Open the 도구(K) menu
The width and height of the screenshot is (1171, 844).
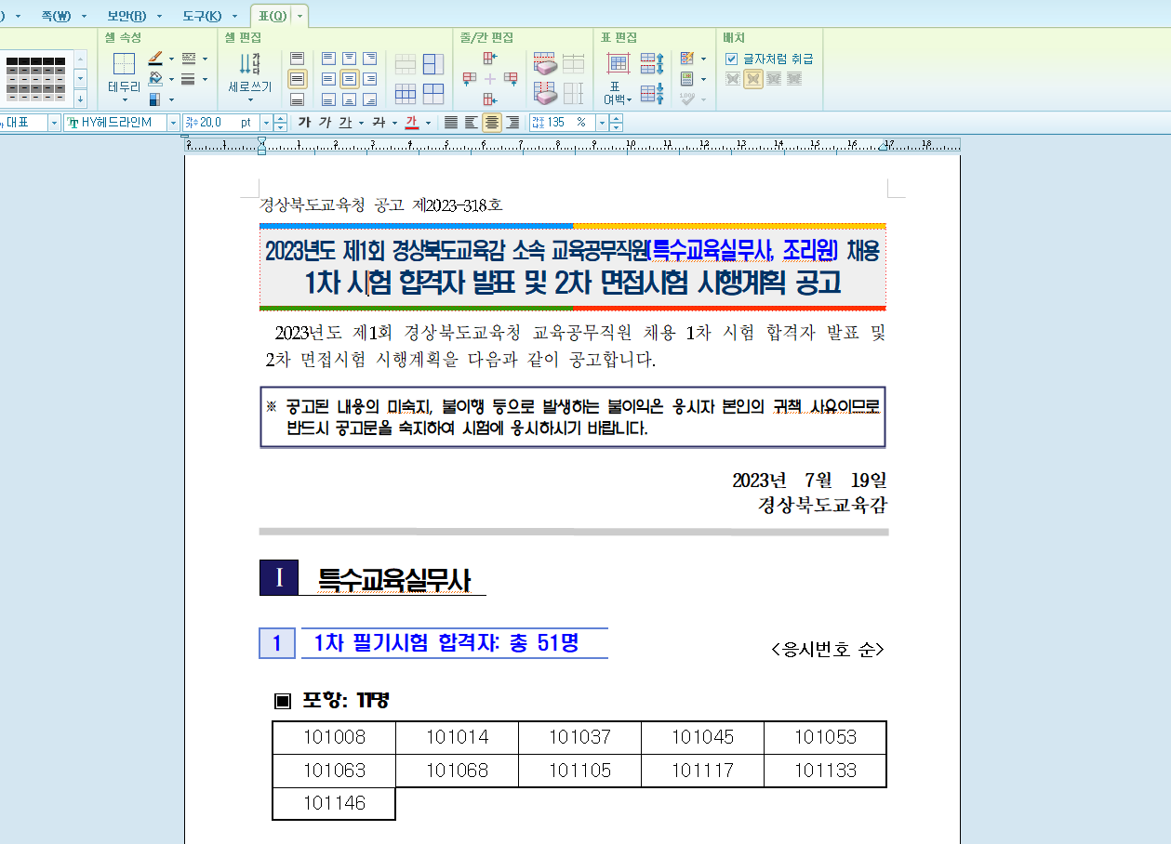202,16
